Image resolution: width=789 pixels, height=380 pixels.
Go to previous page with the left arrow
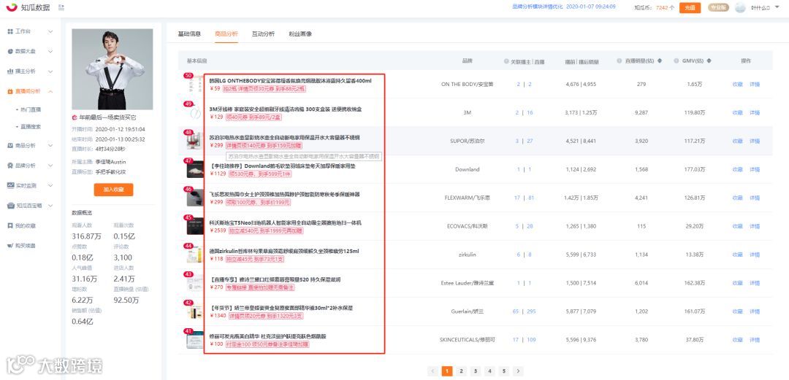point(432,371)
